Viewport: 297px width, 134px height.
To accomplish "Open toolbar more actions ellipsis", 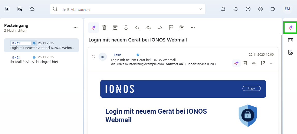I will (x=193, y=28).
